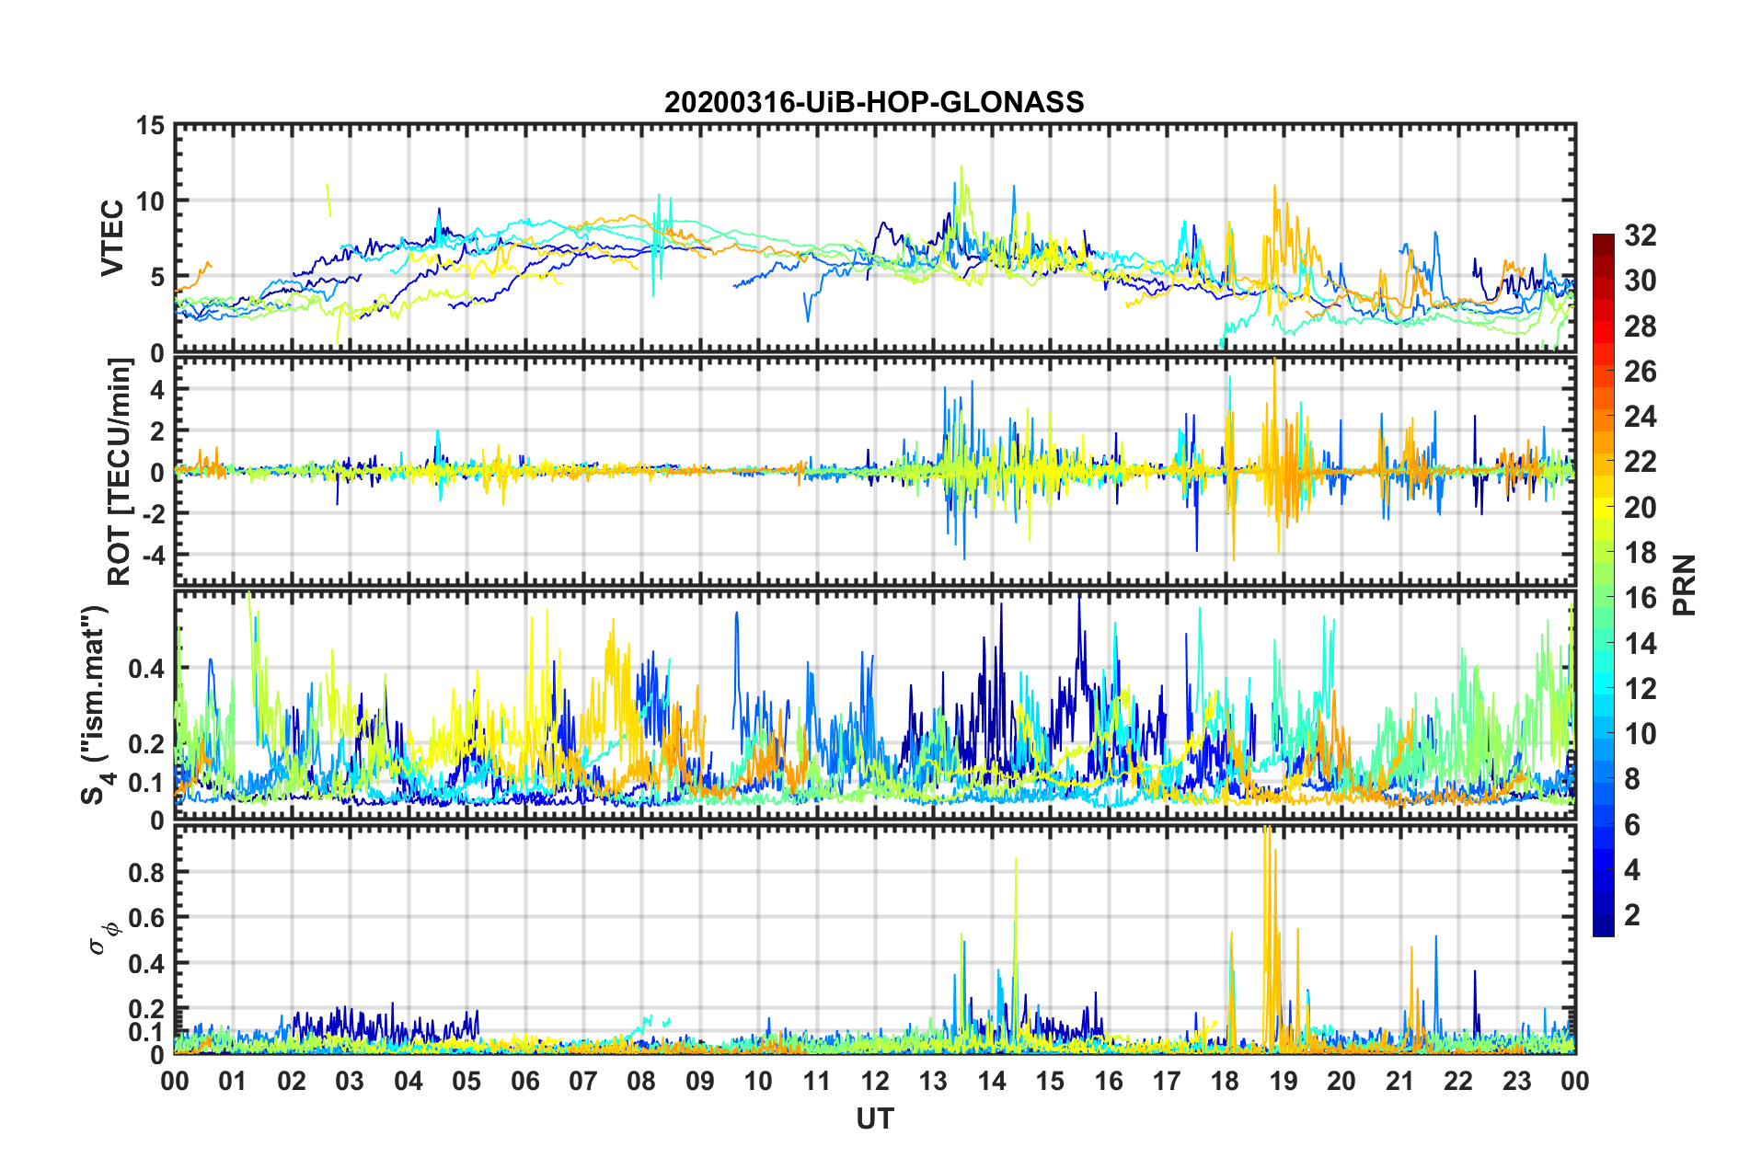Click ROT axis tick label -4
Screen dimensions: 1750x1170
click(x=154, y=555)
